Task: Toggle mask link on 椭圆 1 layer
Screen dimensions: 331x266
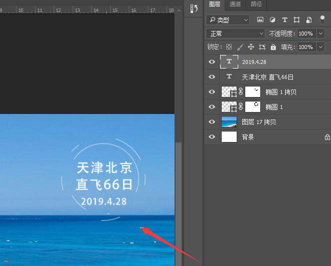Action: click(241, 106)
